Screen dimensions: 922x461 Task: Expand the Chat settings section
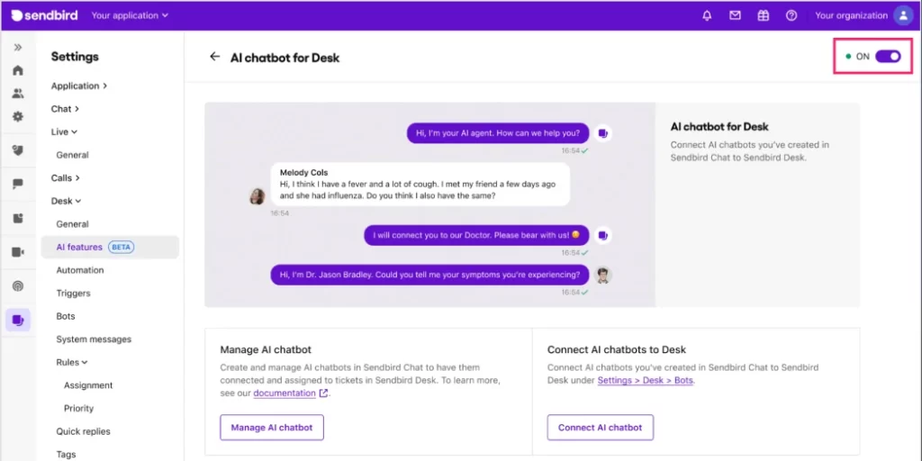(x=65, y=109)
